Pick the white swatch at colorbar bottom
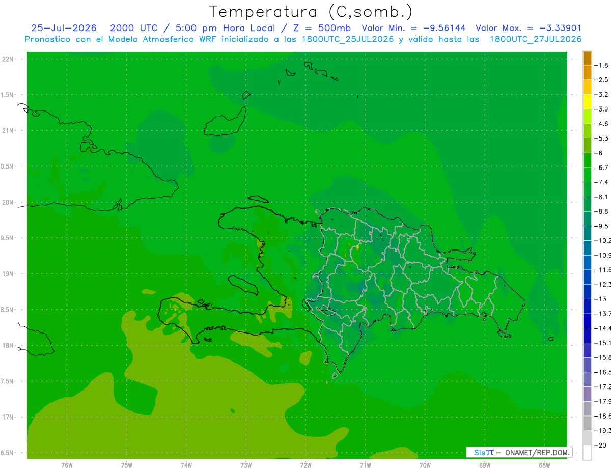This screenshot has width=611, height=472. point(587,453)
